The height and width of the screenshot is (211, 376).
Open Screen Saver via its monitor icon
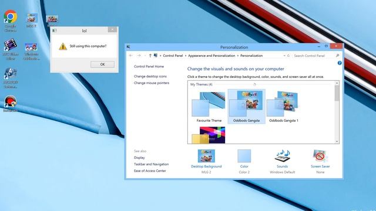point(320,156)
